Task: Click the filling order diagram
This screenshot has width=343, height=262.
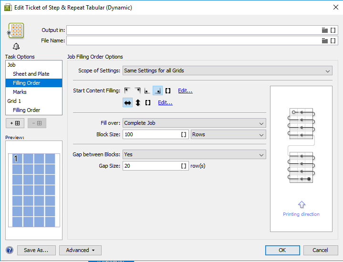Action: pos(301,145)
